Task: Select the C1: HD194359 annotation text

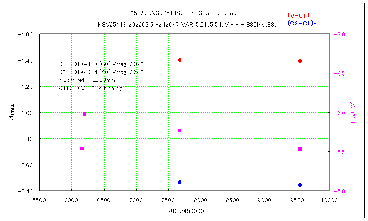Action: 101,64
